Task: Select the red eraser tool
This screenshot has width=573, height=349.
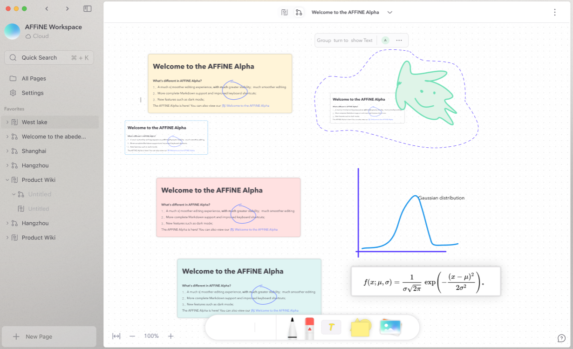Action: pyautogui.click(x=309, y=328)
